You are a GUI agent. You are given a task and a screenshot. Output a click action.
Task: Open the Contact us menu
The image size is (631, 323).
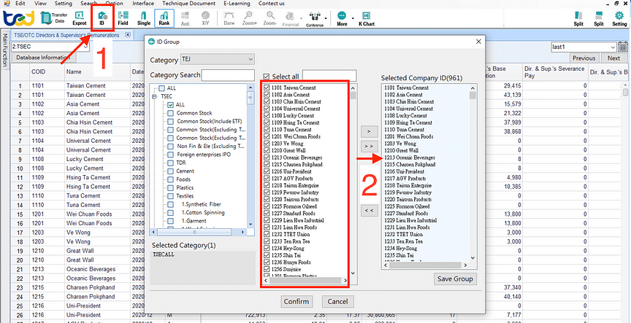[271, 3]
